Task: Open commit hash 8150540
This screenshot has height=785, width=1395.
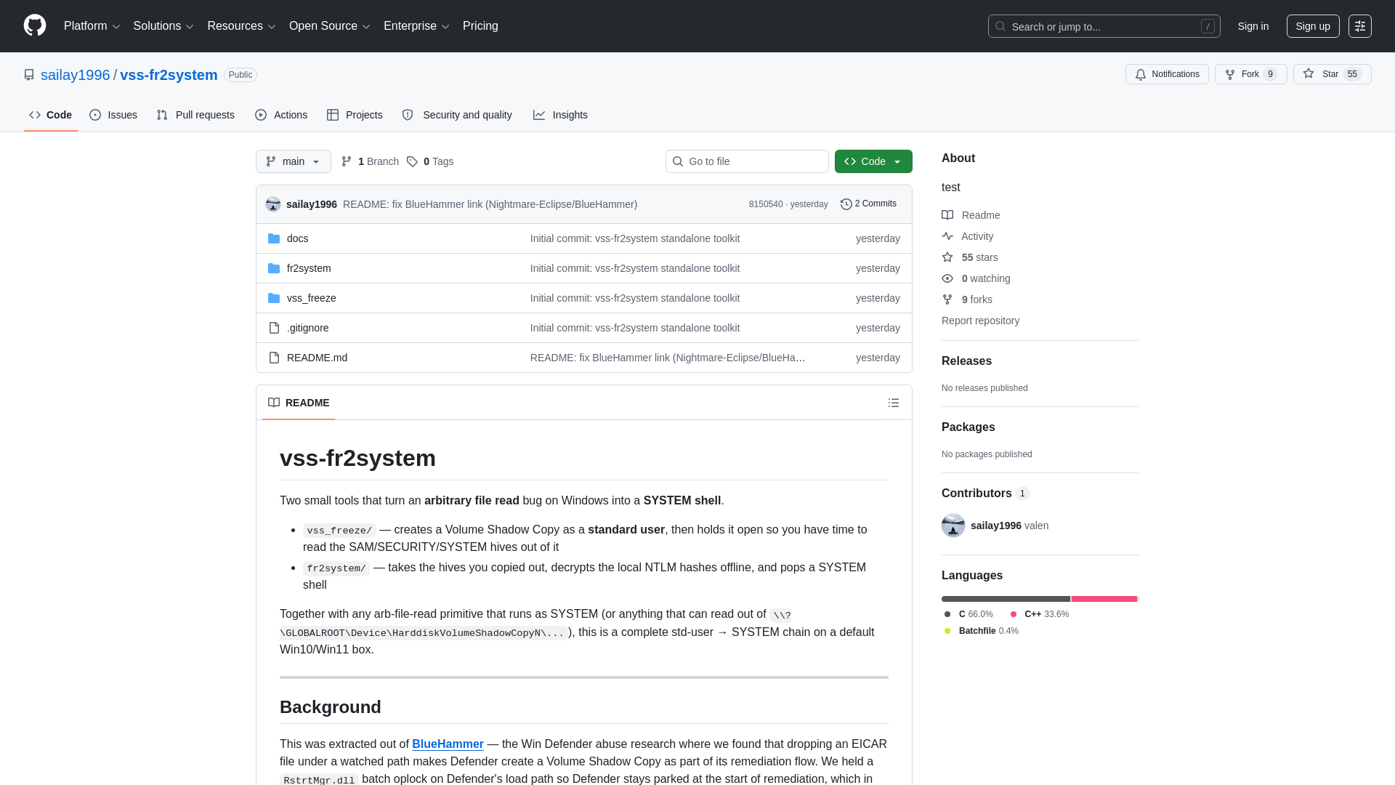Action: [766, 204]
